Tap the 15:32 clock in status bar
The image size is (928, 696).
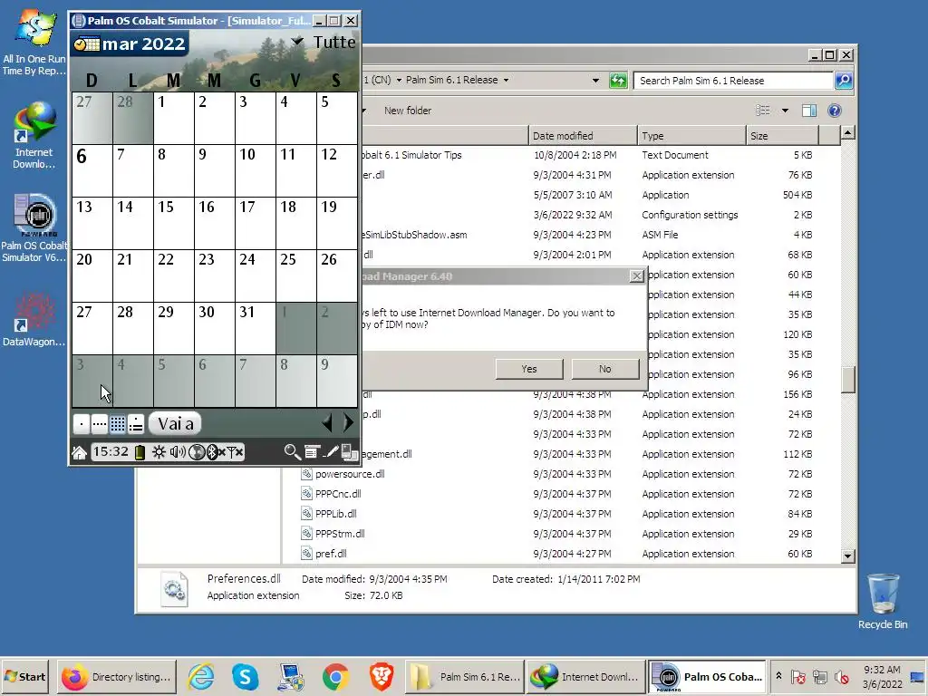click(x=111, y=452)
